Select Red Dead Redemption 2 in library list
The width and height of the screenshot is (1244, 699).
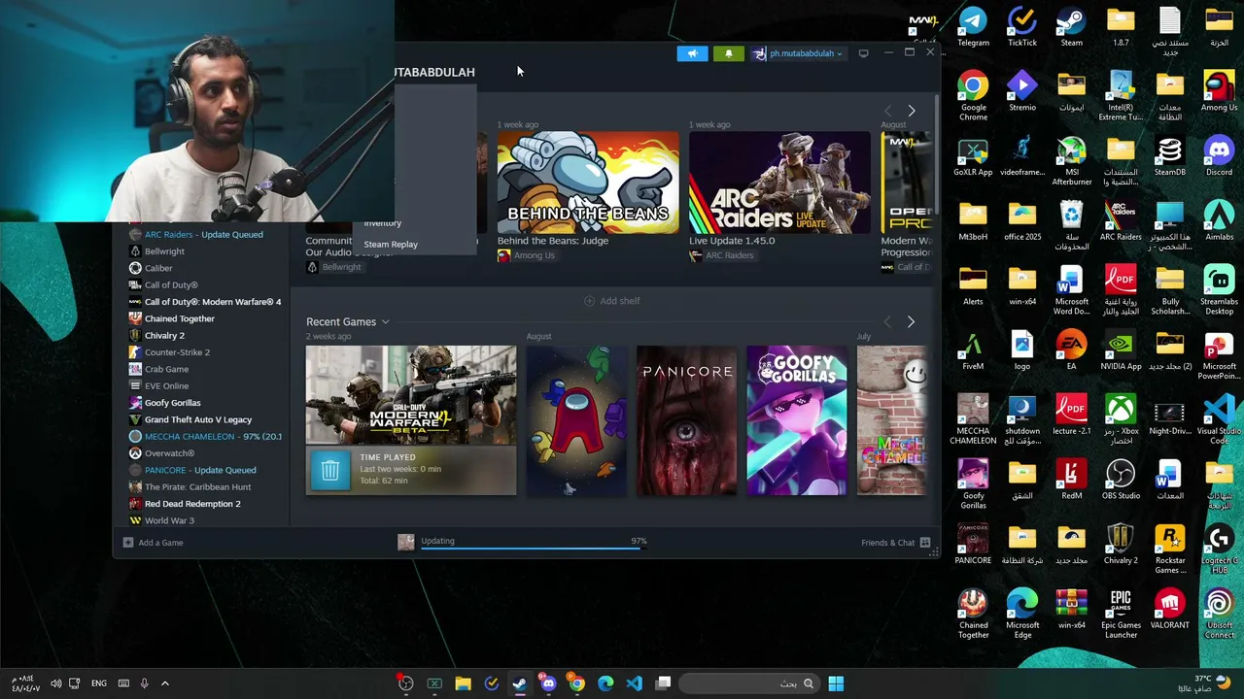(x=192, y=504)
